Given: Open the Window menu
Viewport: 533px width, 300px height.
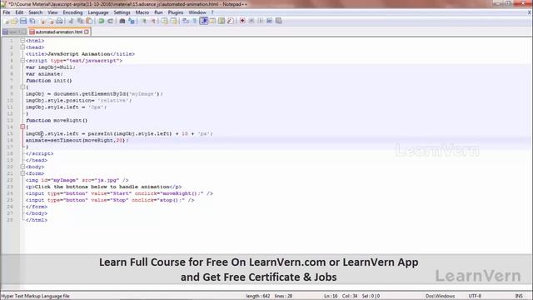Looking at the screenshot, I should (x=197, y=12).
